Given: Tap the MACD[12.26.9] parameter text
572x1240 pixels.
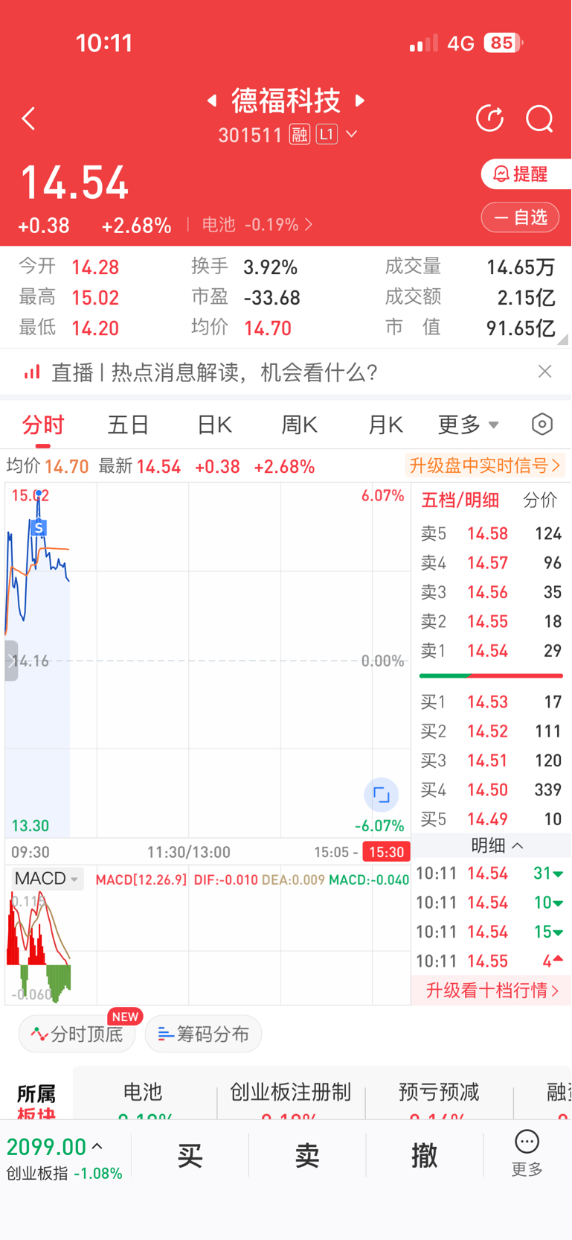Looking at the screenshot, I should (141, 880).
